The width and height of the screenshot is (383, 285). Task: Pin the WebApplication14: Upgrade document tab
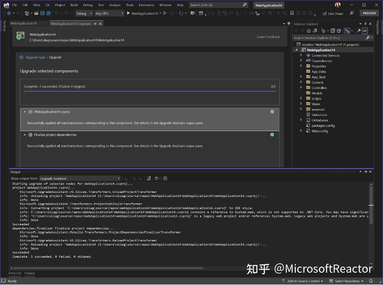click(x=95, y=23)
